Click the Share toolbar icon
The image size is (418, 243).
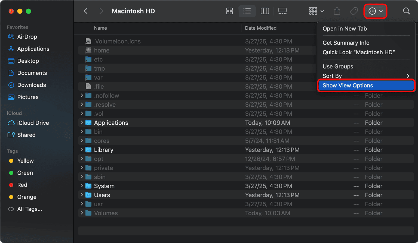pos(337,11)
